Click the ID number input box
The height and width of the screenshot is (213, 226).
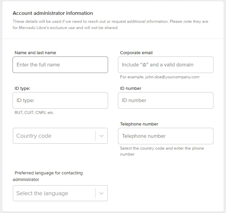point(165,100)
